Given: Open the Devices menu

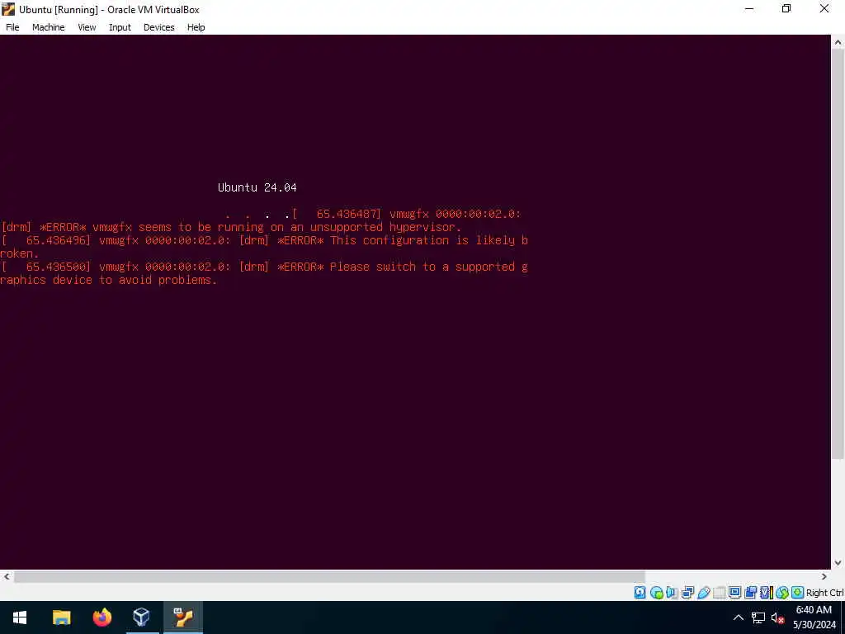Looking at the screenshot, I should [x=159, y=27].
